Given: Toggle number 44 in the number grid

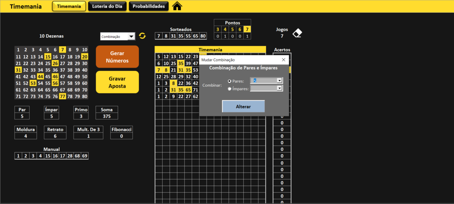Looking at the screenshot, I should 40,77.
